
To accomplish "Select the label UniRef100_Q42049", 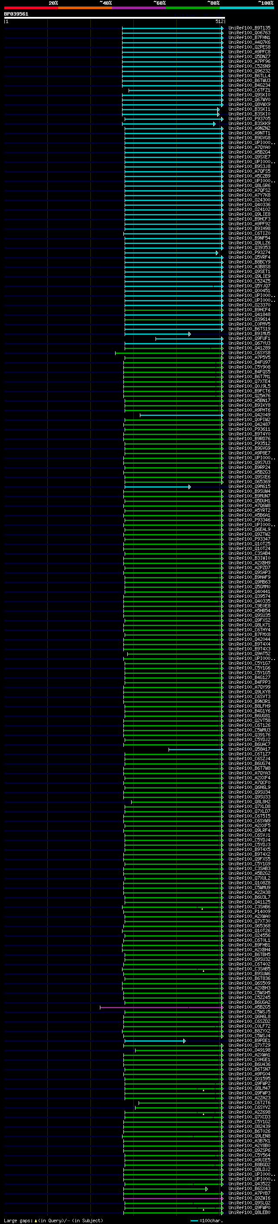I will pos(249,415).
